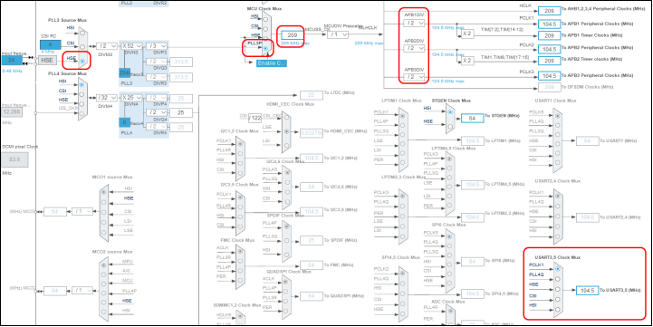This screenshot has height=327, width=653.
Task: Click the CSI RC 4 value box
Action: point(51,44)
